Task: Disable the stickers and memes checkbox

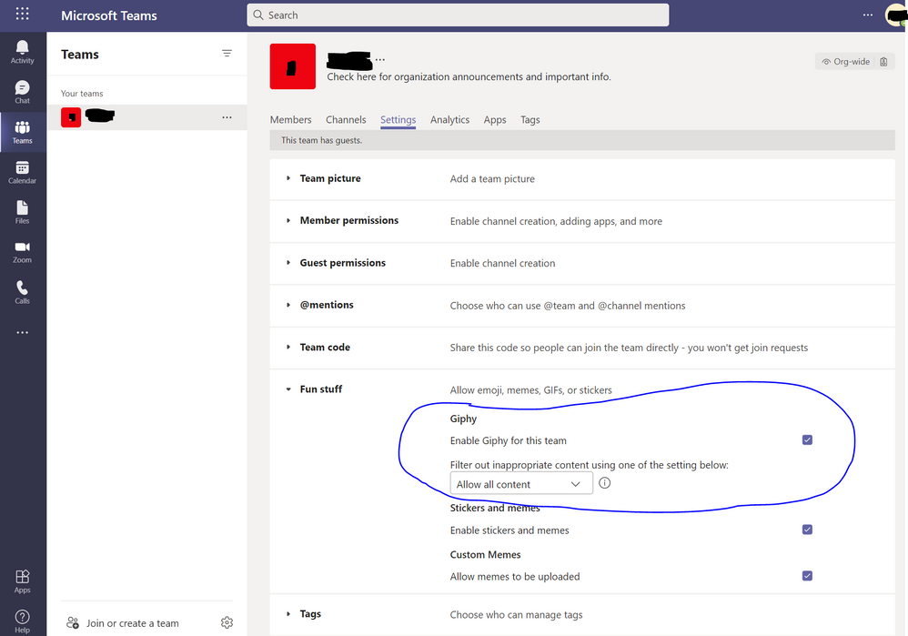Action: pyautogui.click(x=807, y=529)
